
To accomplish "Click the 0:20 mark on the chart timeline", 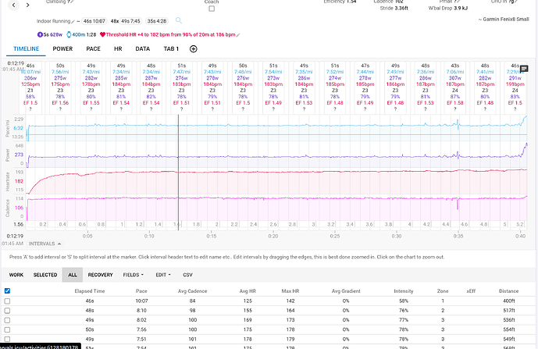I will coord(273,234).
